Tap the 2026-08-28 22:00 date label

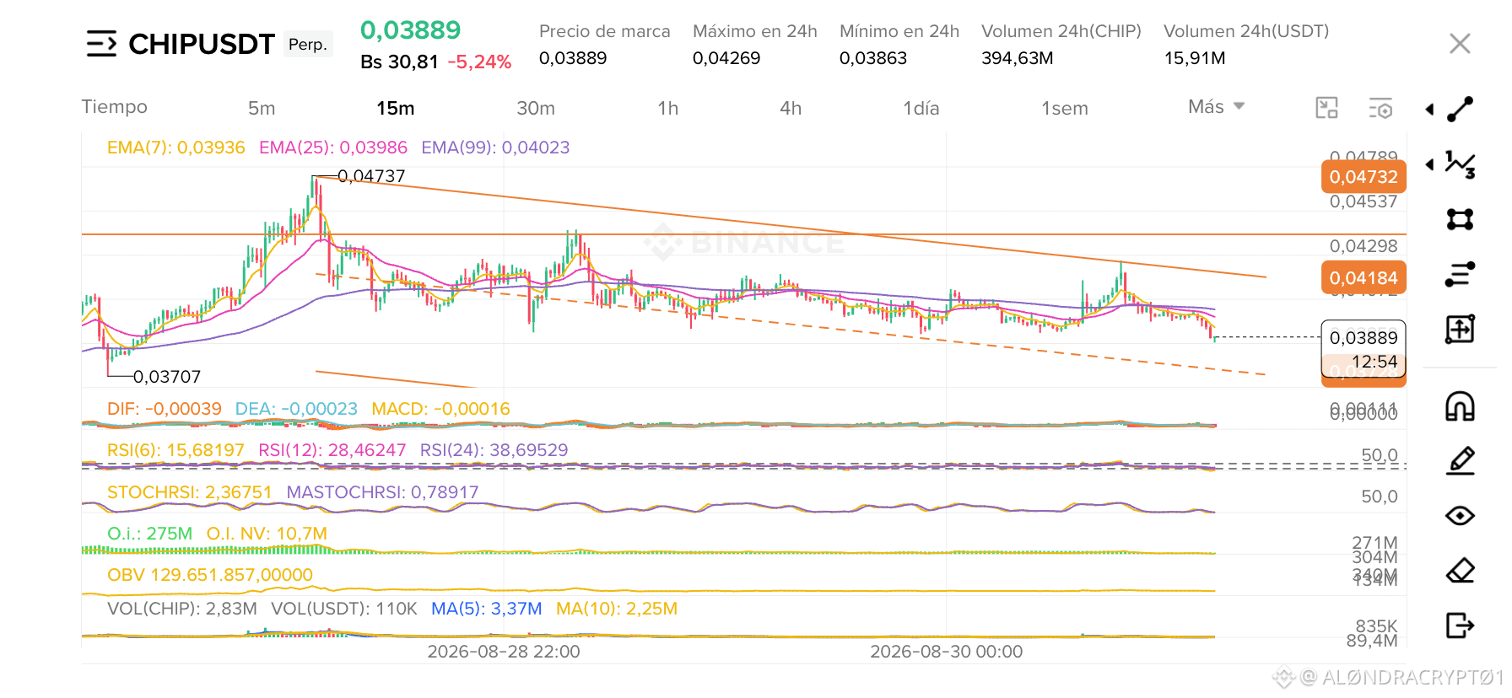[504, 652]
